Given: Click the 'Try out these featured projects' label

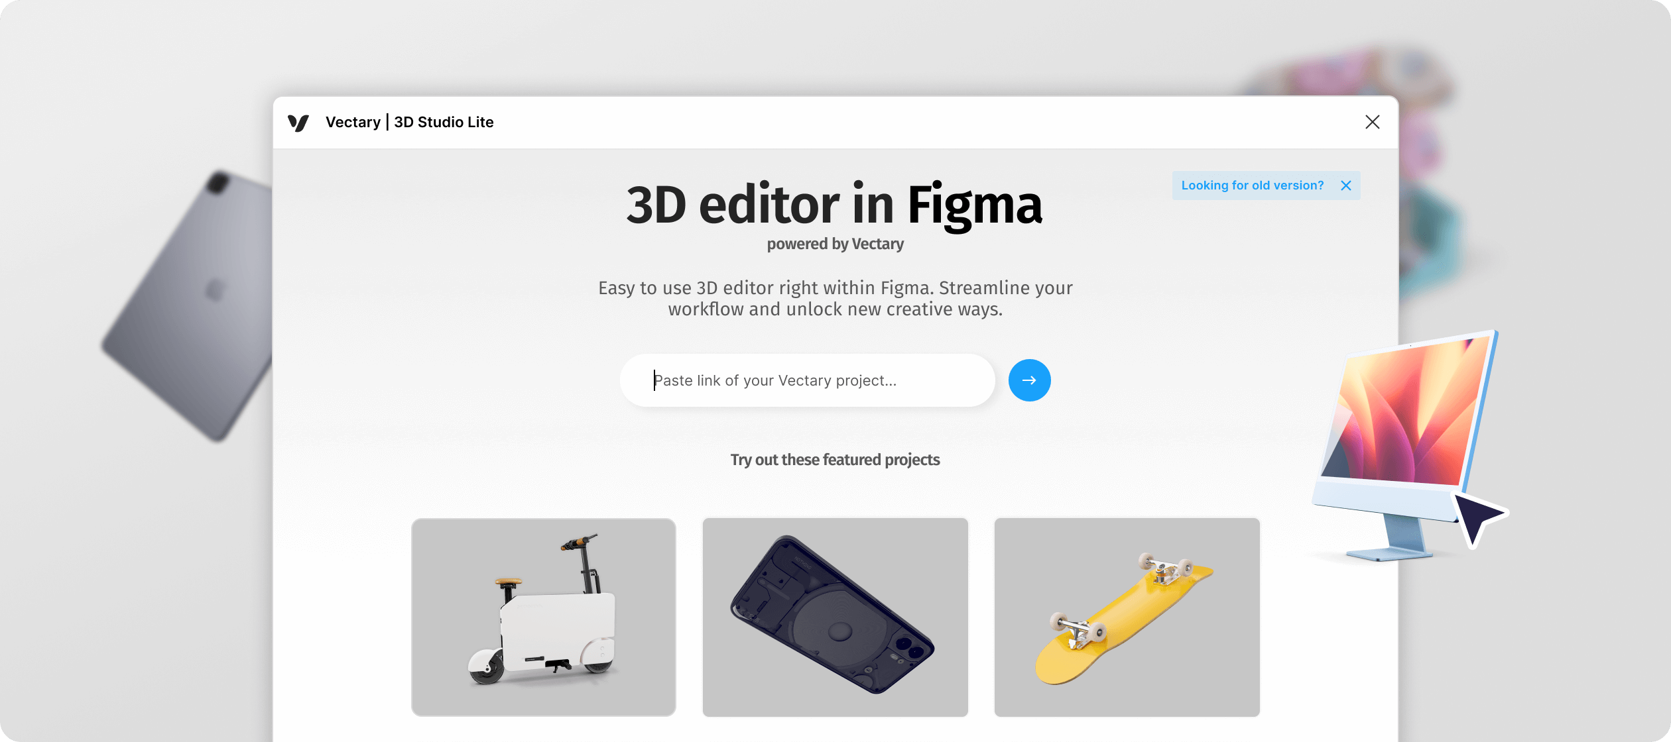Looking at the screenshot, I should (x=835, y=460).
